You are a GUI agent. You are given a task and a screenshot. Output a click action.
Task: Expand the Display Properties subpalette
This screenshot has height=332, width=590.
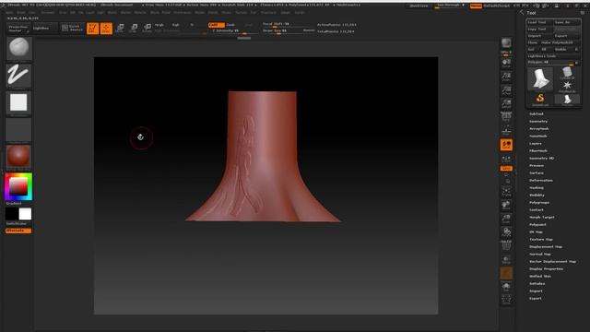pyautogui.click(x=546, y=268)
